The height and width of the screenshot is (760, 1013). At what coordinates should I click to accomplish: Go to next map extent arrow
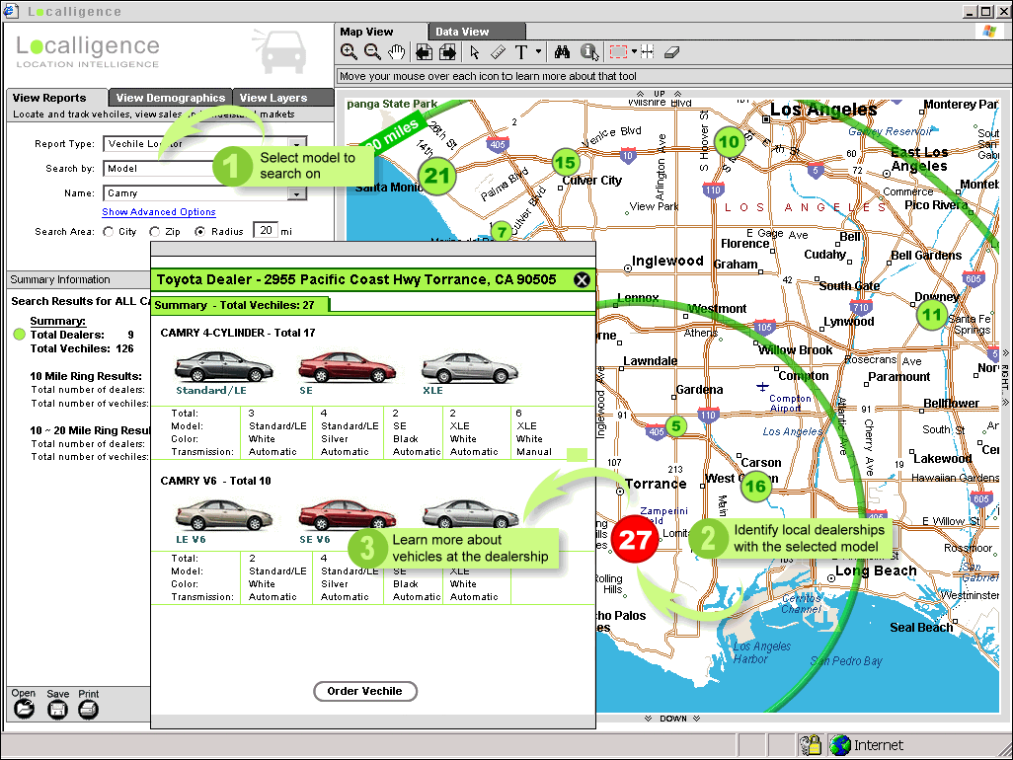coord(447,51)
